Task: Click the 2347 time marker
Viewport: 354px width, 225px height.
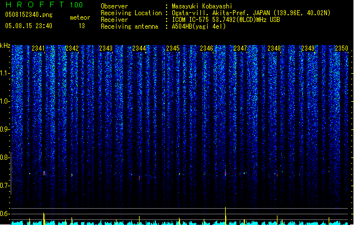Action: coord(240,48)
